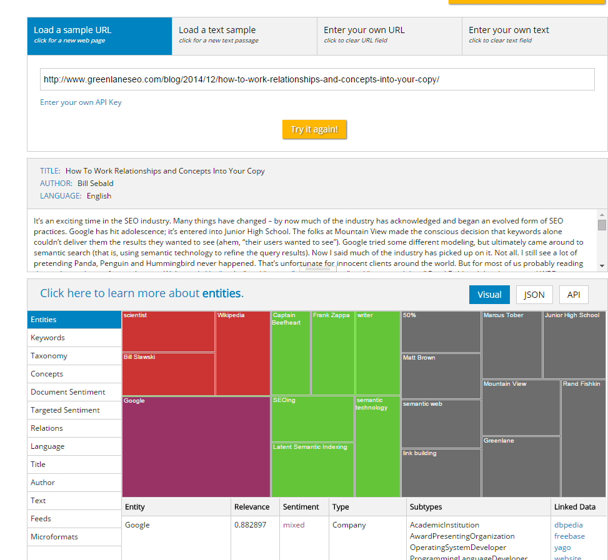Screen dimensions: 608x560
Task: Select Document Sentiment in the sidebar
Action: [x=68, y=392]
